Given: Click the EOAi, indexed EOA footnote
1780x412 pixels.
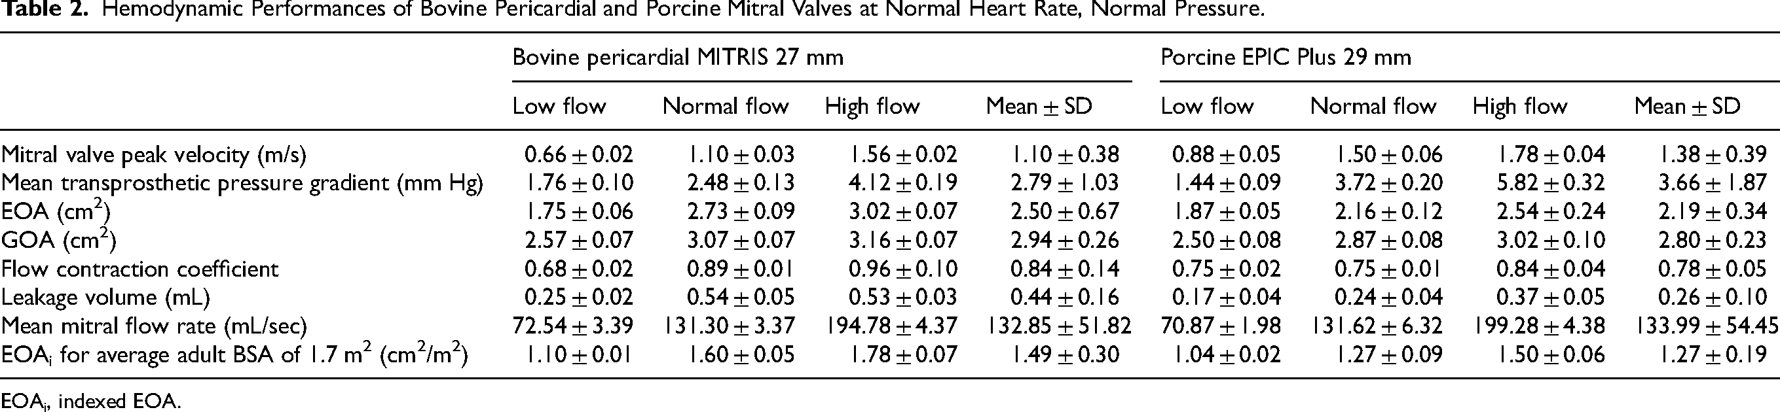Looking at the screenshot, I should [x=90, y=401].
